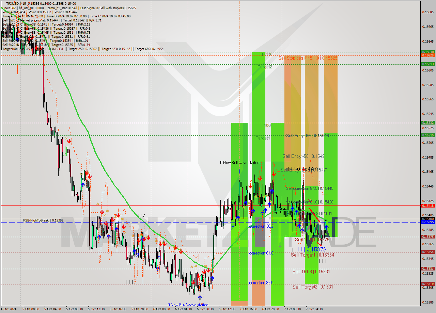The image size is (436, 313).
Task: Click the orange 0.15625 price tag on axis
Action: (428, 55)
